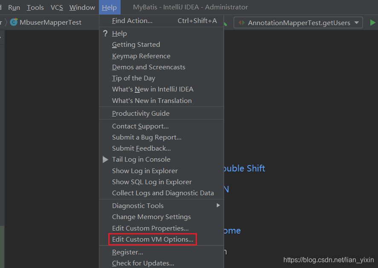Close the open Help menu
Image resolution: width=378 pixels, height=268 pixels.
pos(110,8)
